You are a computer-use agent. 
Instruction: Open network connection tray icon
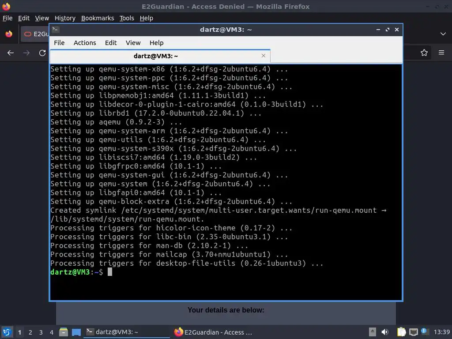click(x=413, y=332)
